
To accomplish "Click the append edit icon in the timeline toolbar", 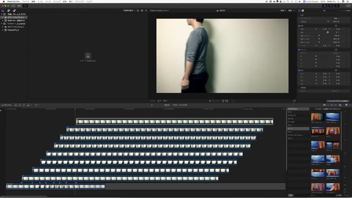I will click(x=24, y=105).
